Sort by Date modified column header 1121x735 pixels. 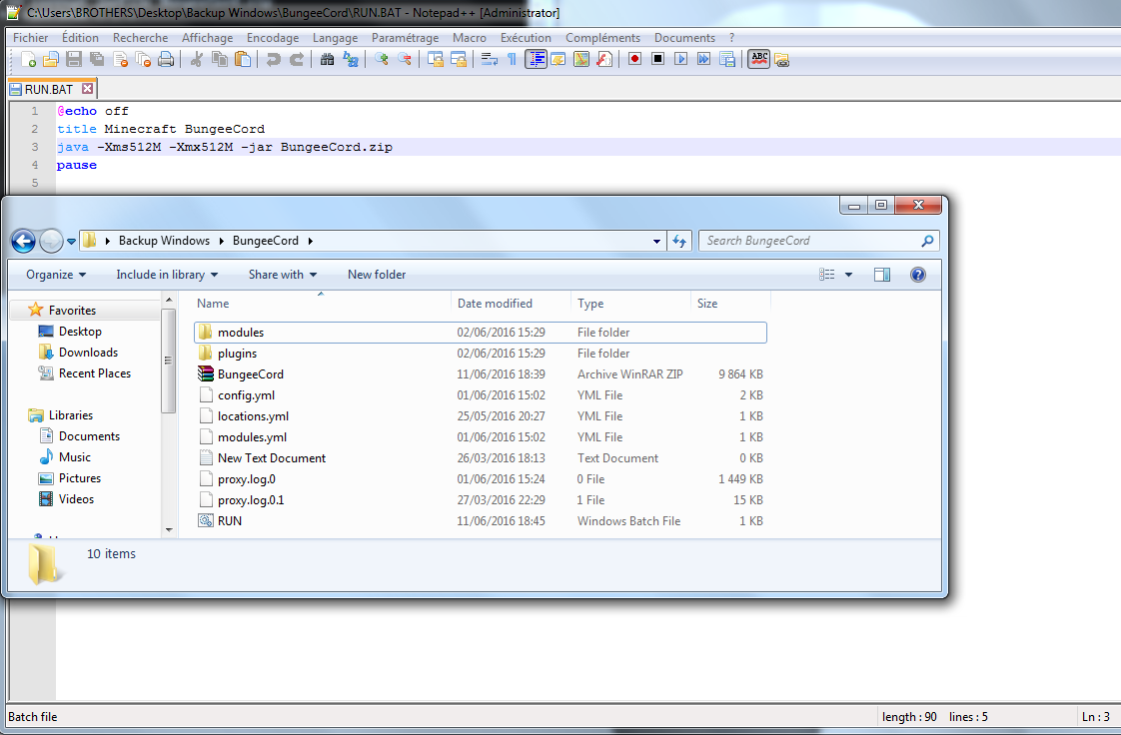coord(512,303)
